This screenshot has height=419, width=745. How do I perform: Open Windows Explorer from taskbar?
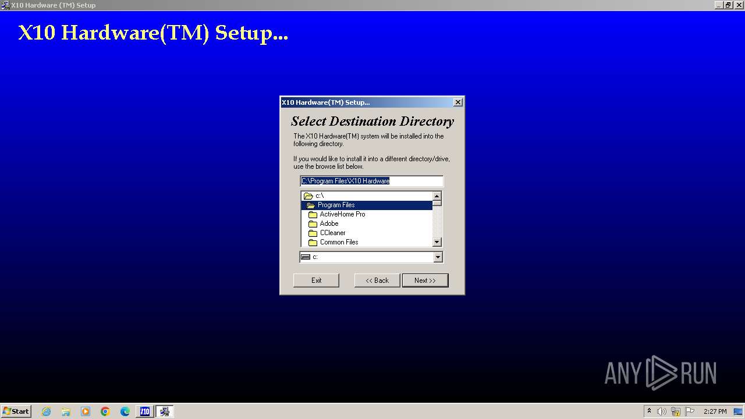[66, 411]
